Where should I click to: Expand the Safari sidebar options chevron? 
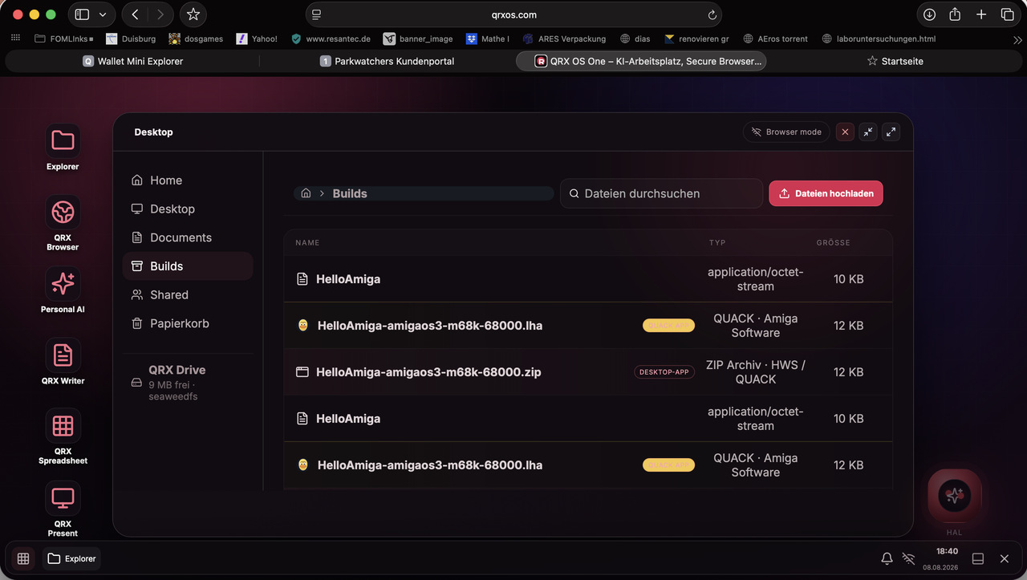103,14
